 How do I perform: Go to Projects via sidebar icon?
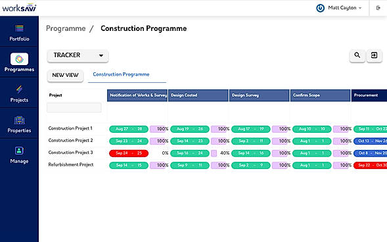click(19, 89)
